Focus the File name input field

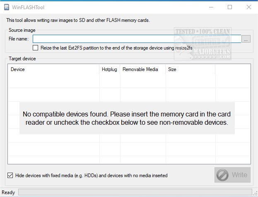point(137,39)
